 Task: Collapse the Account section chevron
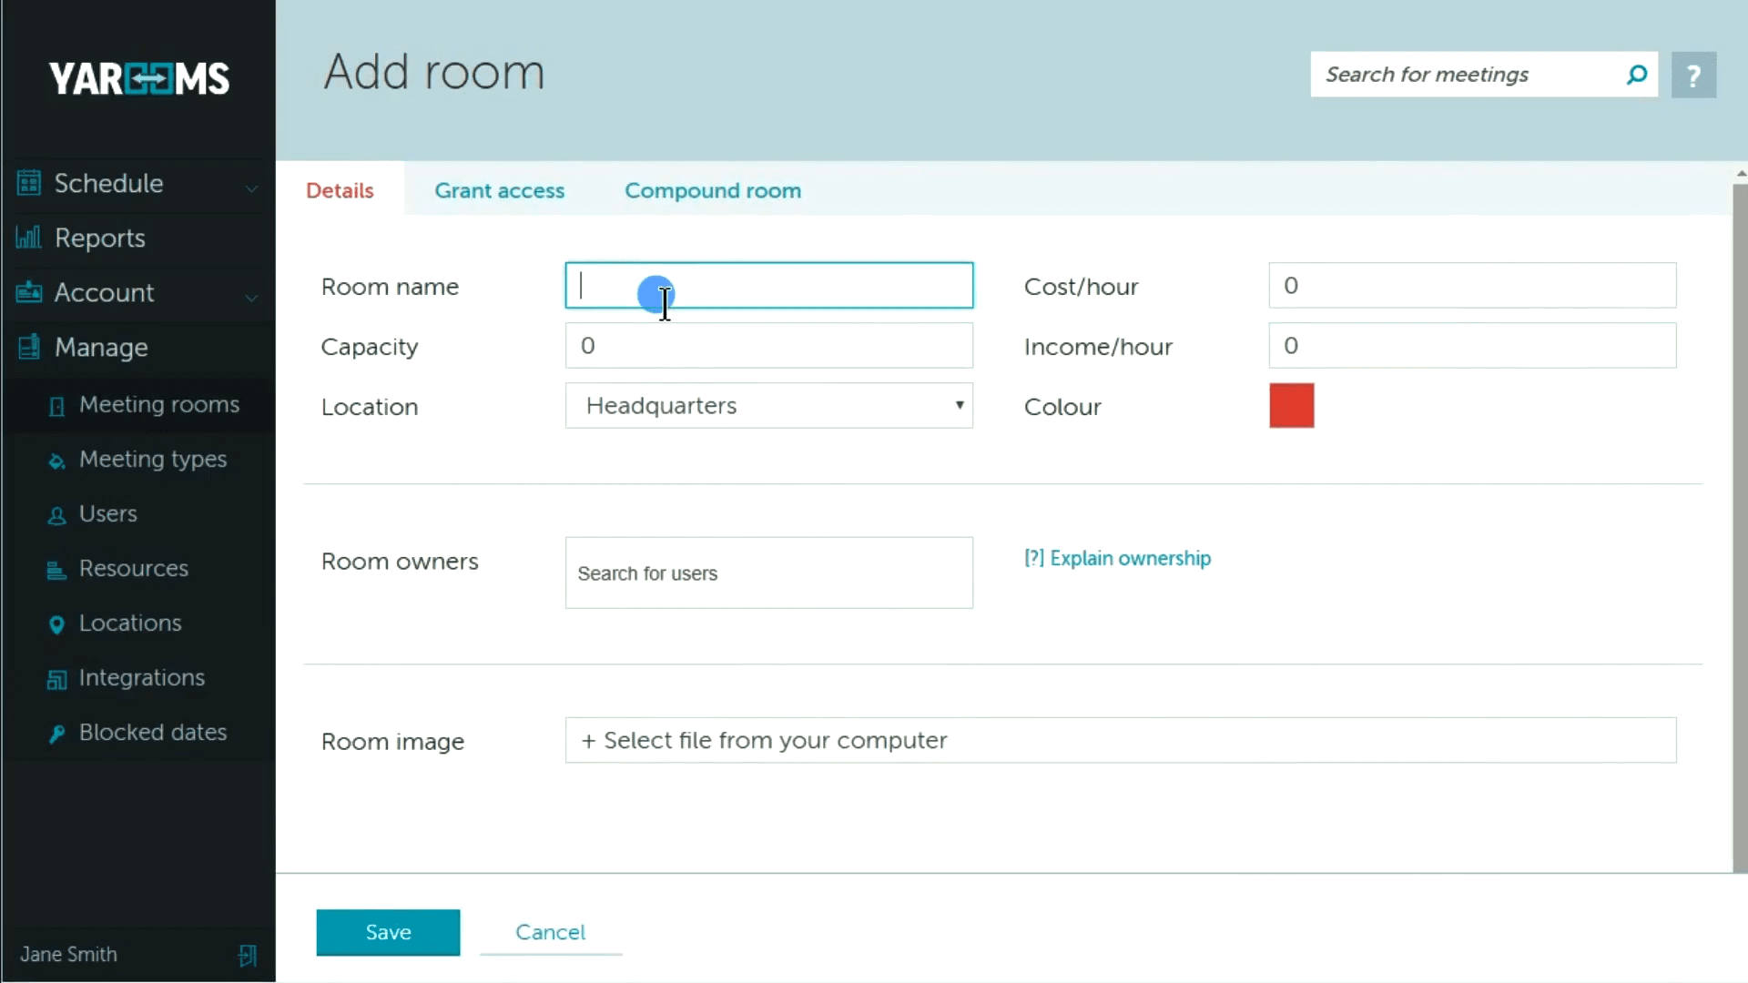coord(252,298)
